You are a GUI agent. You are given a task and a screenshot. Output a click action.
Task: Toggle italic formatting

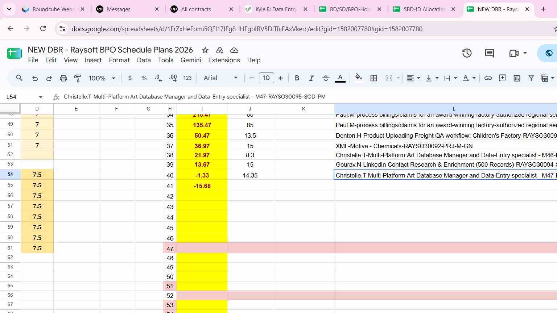311,78
